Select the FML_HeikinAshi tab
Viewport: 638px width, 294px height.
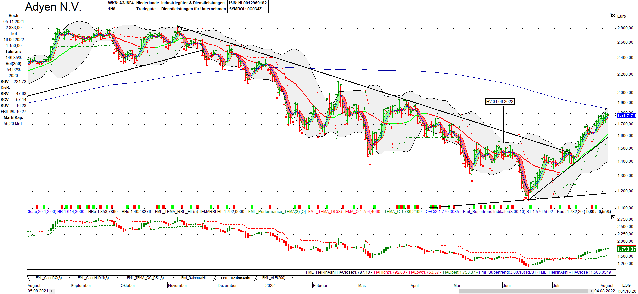[235, 278]
